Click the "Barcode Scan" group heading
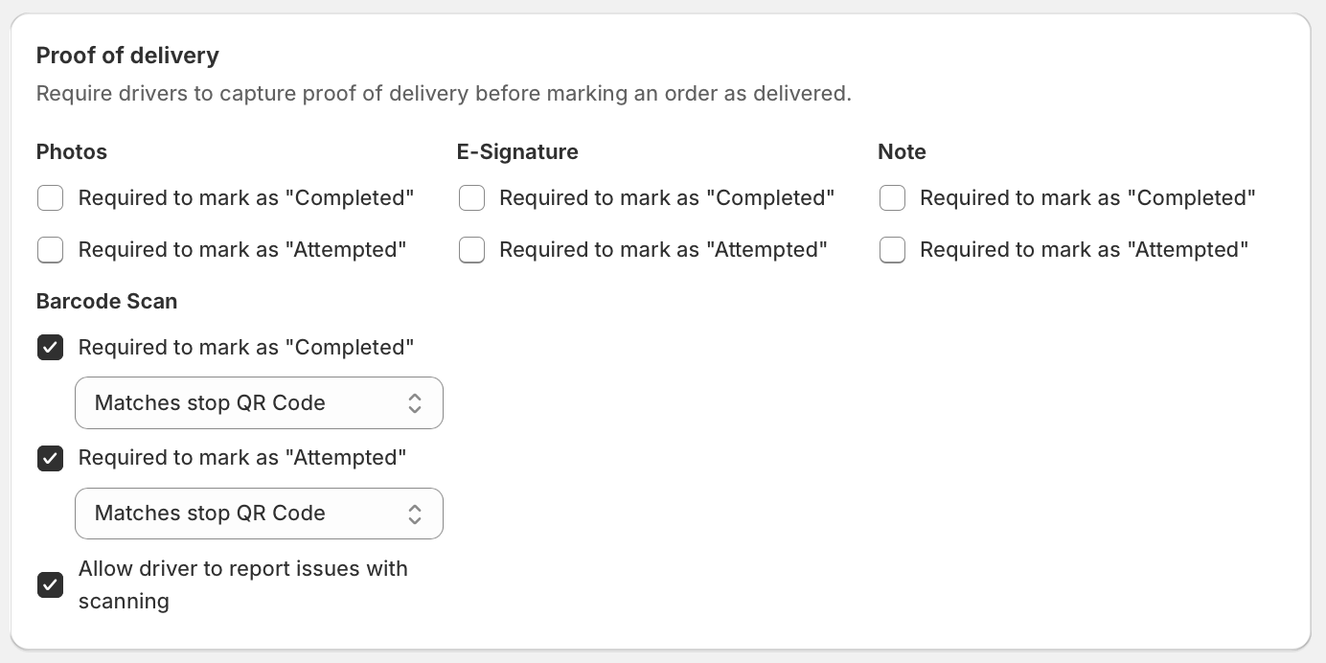 [106, 302]
